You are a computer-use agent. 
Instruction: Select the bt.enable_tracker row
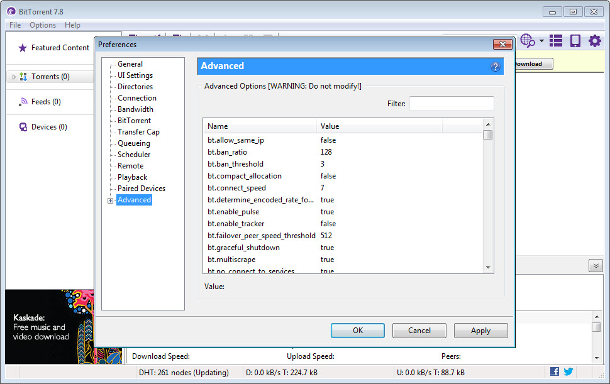[x=343, y=224]
